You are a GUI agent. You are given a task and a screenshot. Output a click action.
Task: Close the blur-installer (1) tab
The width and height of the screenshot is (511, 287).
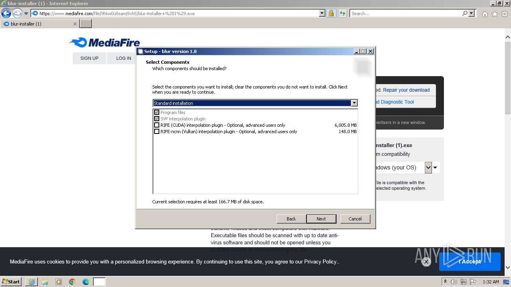[x=75, y=24]
